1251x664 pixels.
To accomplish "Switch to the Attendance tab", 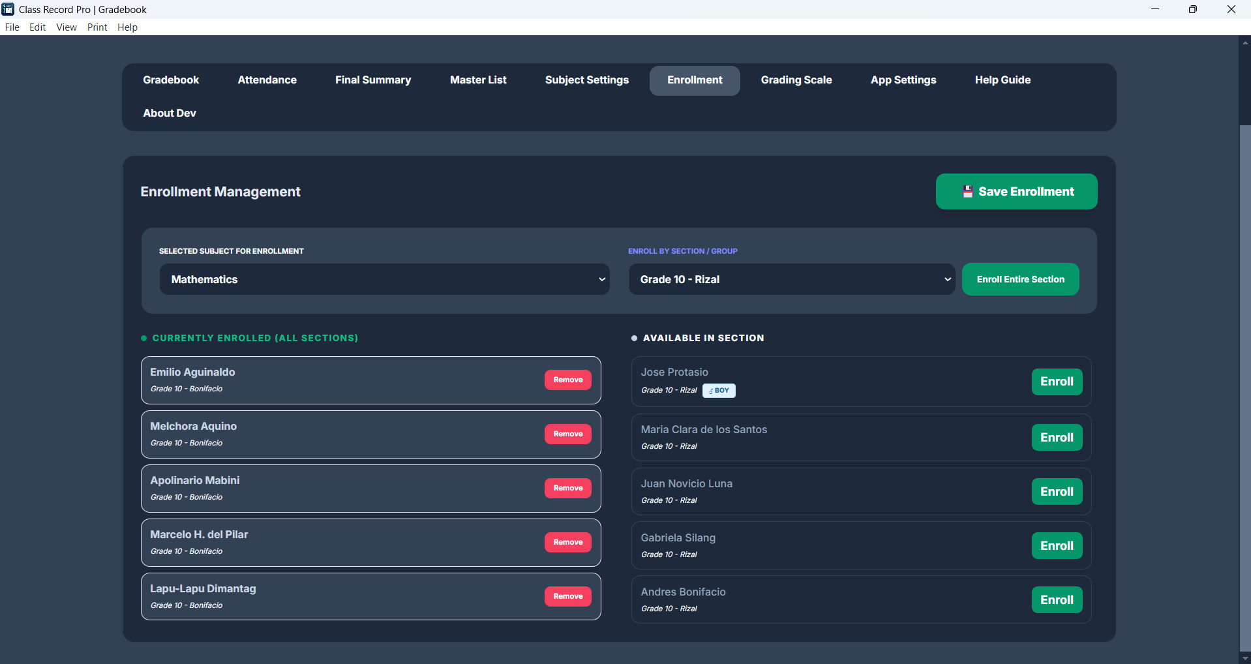I will click(267, 80).
